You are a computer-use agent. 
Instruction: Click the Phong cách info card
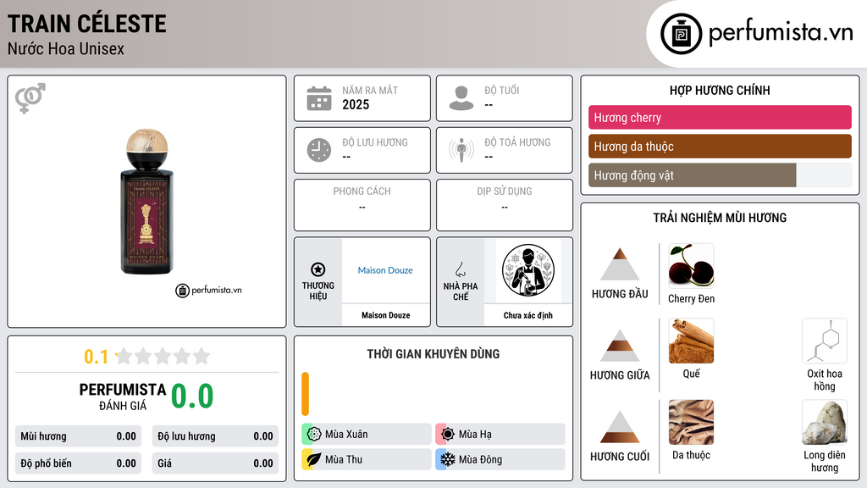tap(362, 205)
